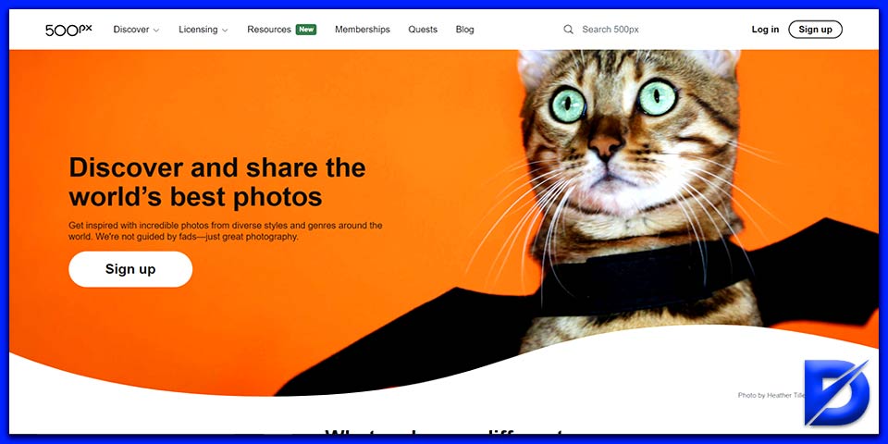Viewport: 888px width, 444px height.
Task: Click the chevron next to Licensing
Action: coord(225,30)
